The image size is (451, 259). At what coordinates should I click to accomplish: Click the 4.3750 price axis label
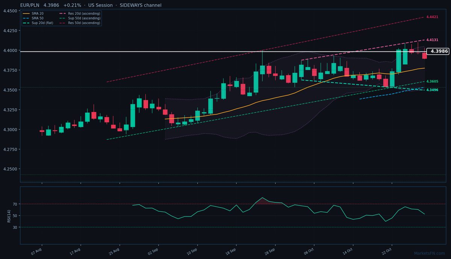point(10,71)
